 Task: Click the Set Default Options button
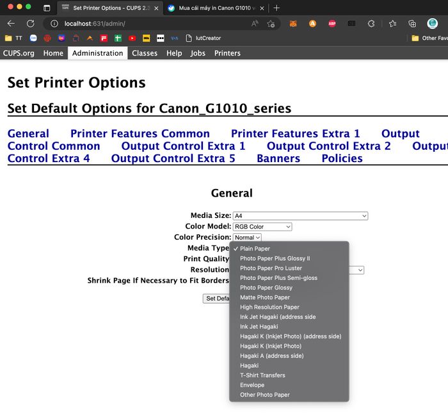[x=216, y=299]
